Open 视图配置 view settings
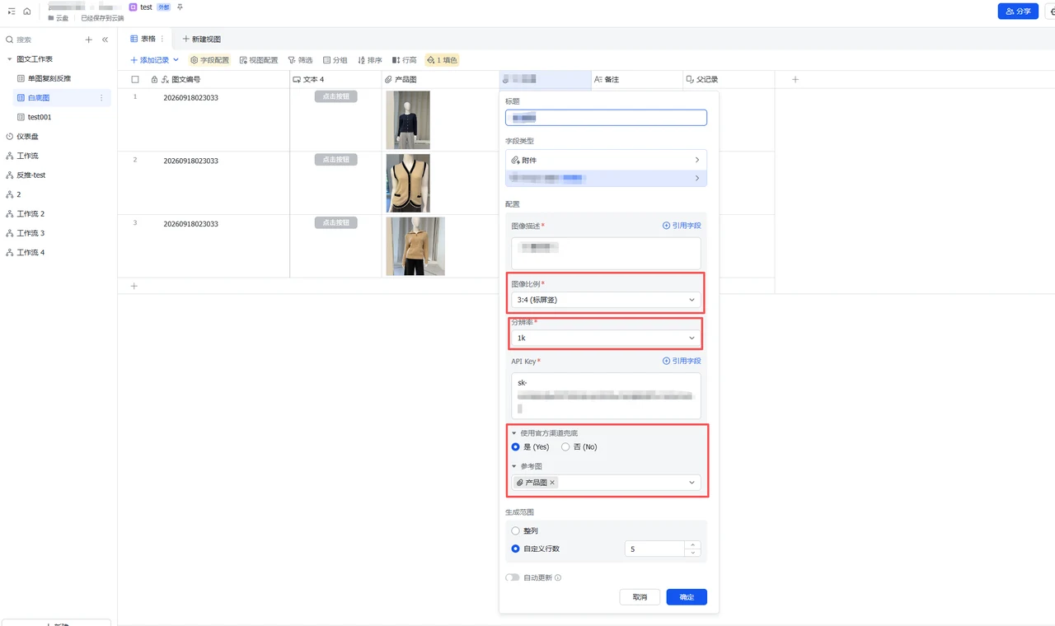1055x626 pixels. point(259,60)
